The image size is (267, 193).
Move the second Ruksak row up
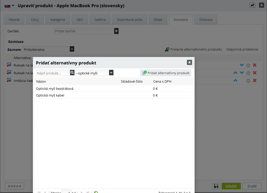pos(235,73)
